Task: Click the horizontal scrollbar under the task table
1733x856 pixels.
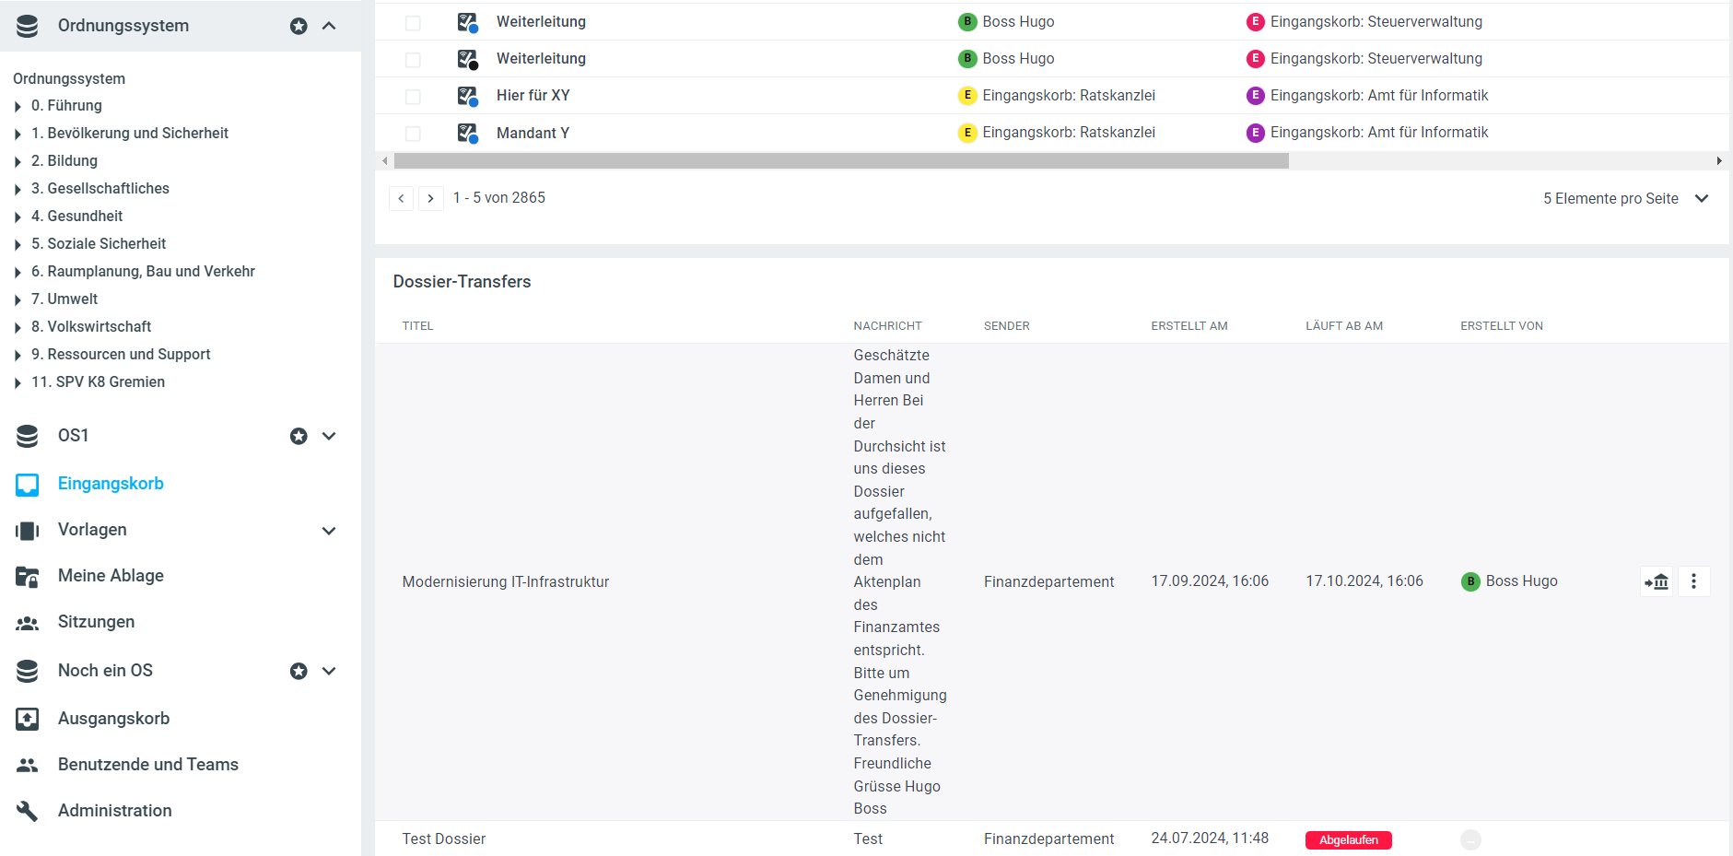Action: point(840,161)
